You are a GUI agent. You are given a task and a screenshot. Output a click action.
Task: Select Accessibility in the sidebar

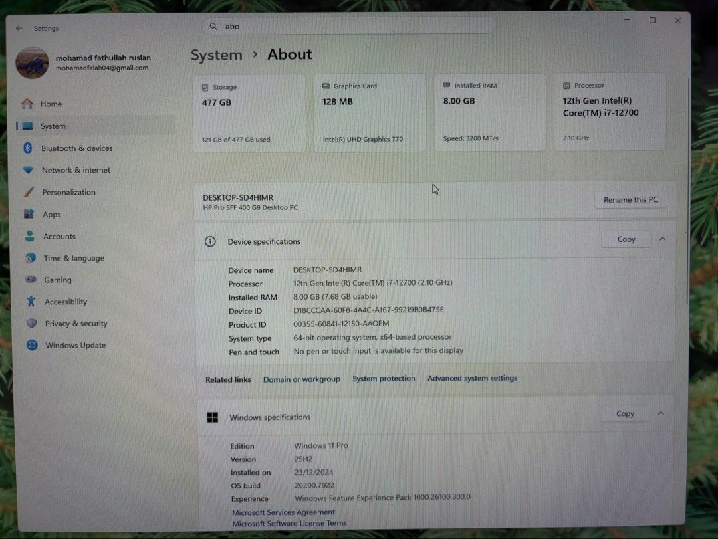click(65, 302)
